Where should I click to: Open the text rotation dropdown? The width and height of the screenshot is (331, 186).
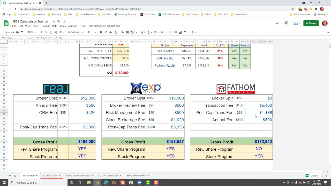(163, 32)
